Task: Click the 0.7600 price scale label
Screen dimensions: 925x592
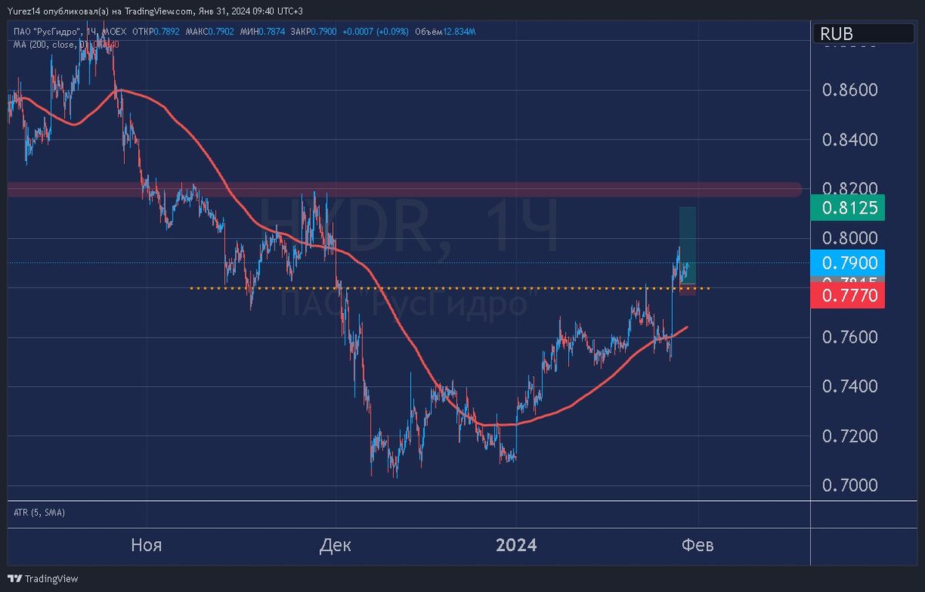Action: 850,337
